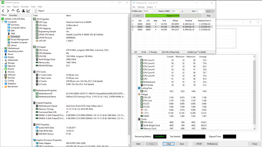This screenshot has width=262, height=147.
Task: Open the DMI tree item
Action: 13,30
